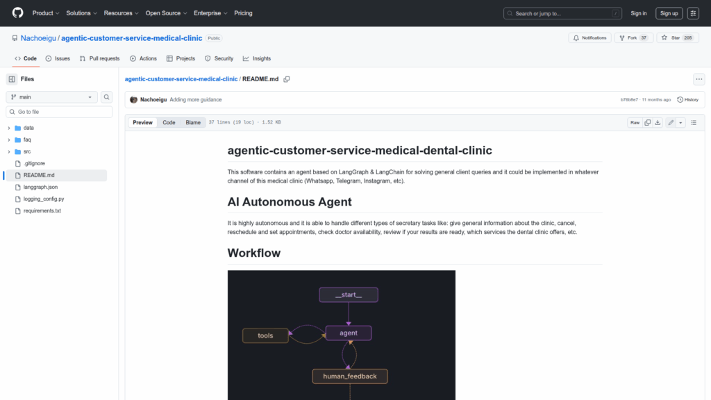
Task: Copy raw file contents icon
Action: 648,122
